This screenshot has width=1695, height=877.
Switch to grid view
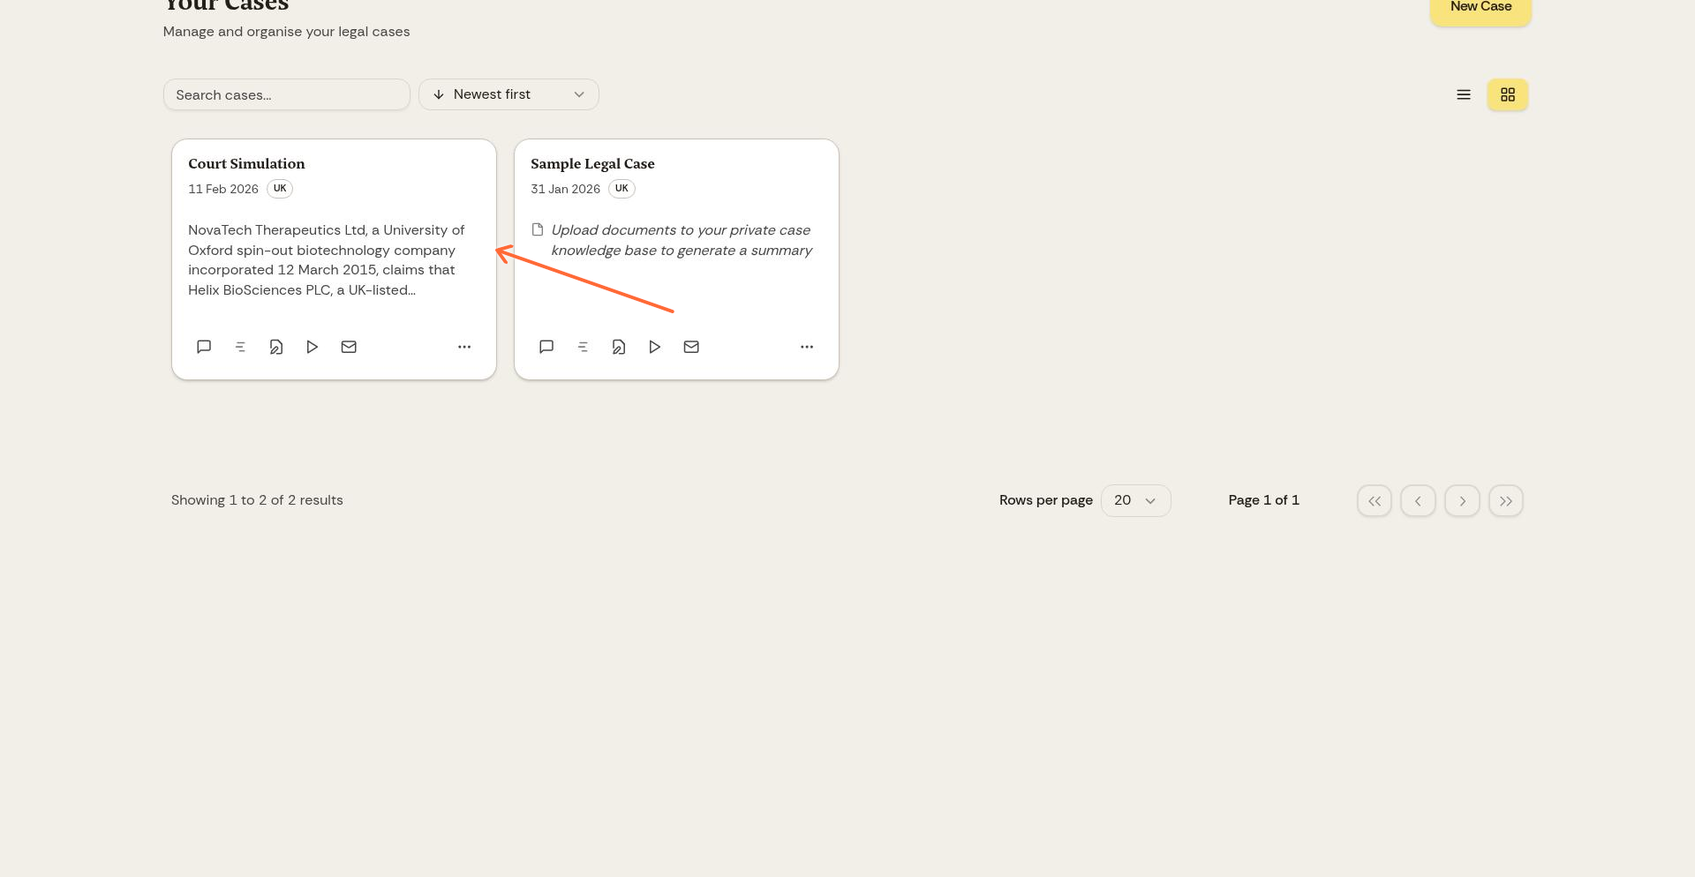tap(1508, 94)
